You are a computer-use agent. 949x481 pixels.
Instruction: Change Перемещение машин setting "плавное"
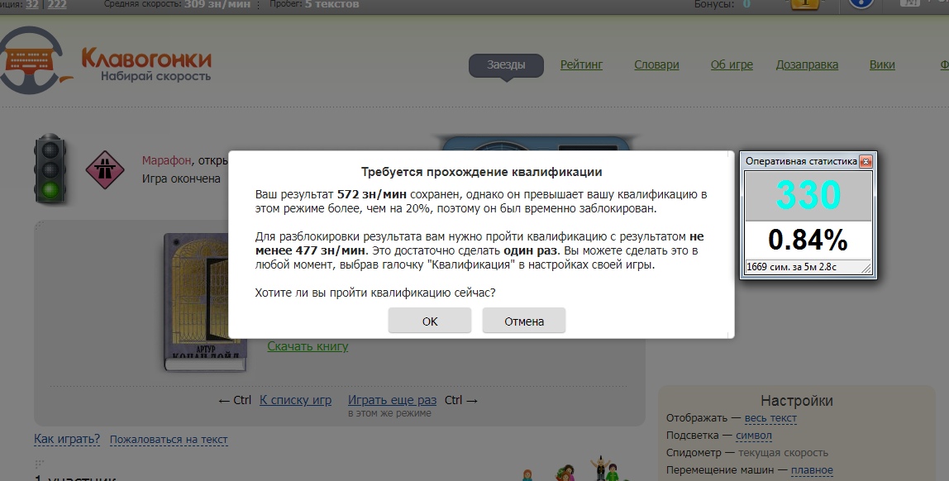pyautogui.click(x=812, y=470)
